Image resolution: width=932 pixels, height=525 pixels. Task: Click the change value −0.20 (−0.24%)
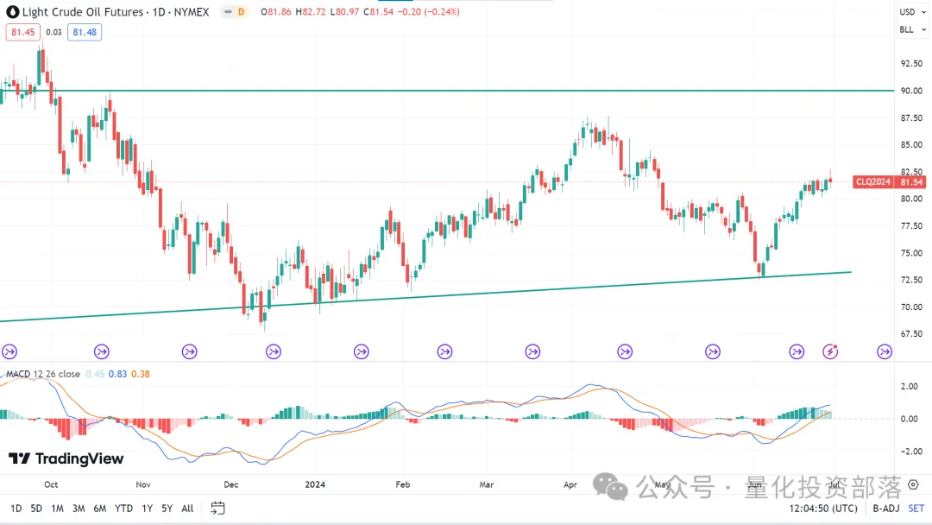click(x=429, y=12)
